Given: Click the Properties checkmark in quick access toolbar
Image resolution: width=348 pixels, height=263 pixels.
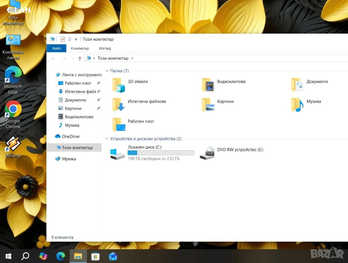Looking at the screenshot, I should [x=63, y=39].
